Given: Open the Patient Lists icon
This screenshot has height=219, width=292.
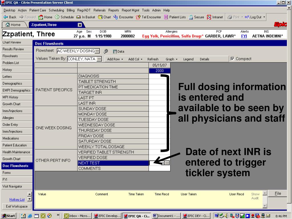Looking at the screenshot, I should pos(166,17).
